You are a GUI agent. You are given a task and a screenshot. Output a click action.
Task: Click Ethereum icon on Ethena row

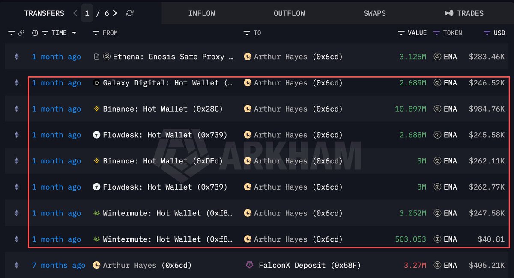click(17, 57)
